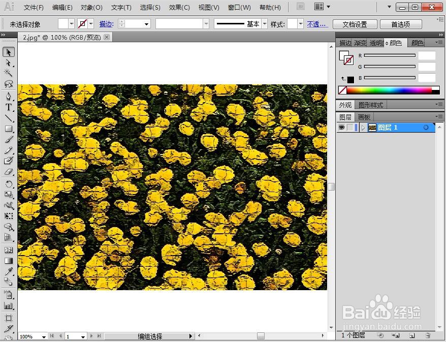Switch to the 画板 tab
The width and height of the screenshot is (446, 342).
pos(364,117)
